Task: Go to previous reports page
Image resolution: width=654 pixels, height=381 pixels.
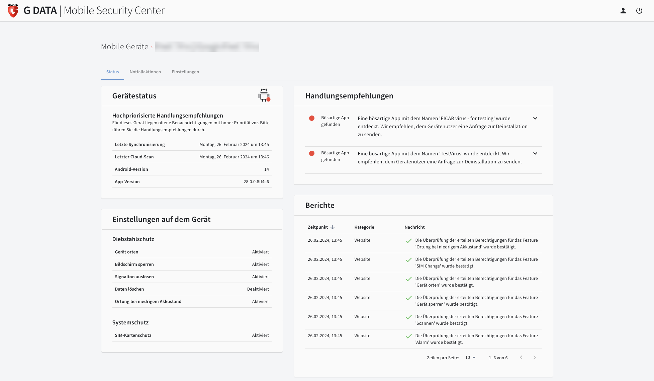Action: click(x=521, y=358)
